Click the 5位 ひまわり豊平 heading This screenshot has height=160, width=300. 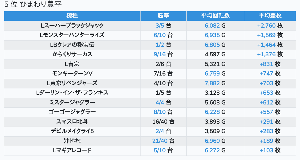point(33,4)
